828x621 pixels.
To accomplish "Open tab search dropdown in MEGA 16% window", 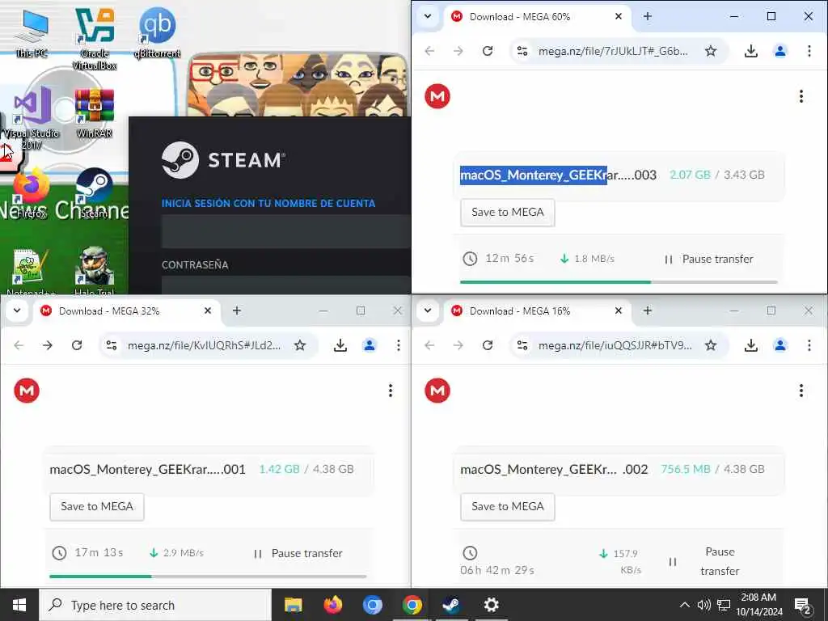I will pyautogui.click(x=428, y=310).
